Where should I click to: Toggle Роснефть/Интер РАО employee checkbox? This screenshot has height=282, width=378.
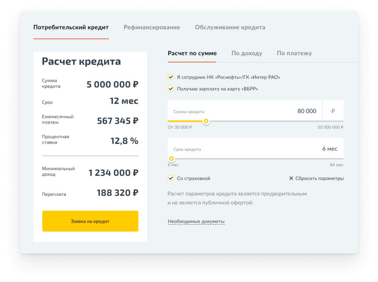point(171,77)
